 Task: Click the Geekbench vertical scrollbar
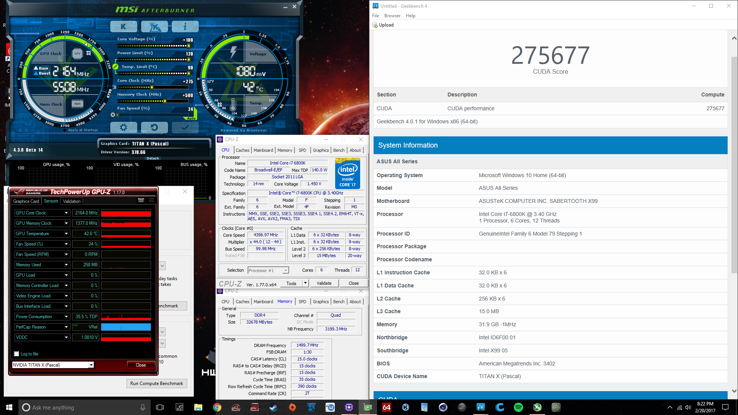pyautogui.click(x=734, y=165)
